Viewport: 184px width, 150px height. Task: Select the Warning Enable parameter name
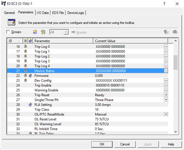coord(46,90)
